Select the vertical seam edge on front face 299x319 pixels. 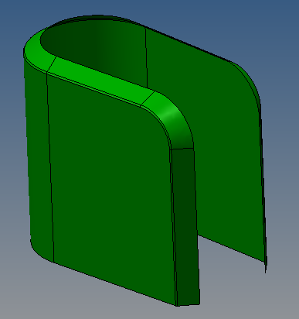pos(50,168)
